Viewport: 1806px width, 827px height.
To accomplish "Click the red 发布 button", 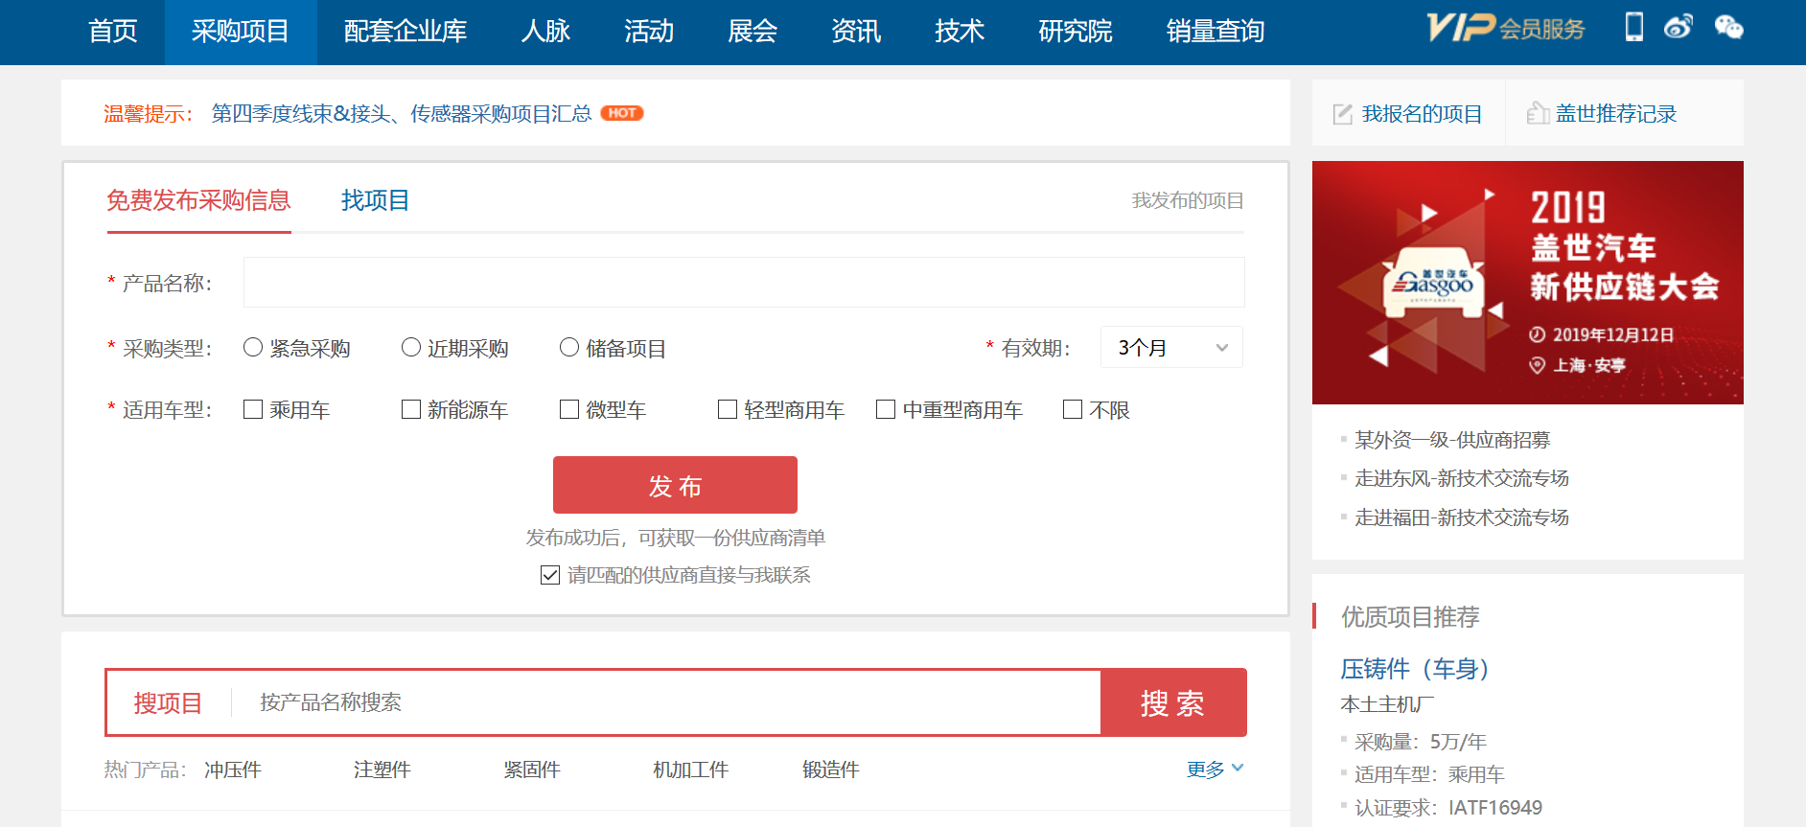I will click(675, 485).
